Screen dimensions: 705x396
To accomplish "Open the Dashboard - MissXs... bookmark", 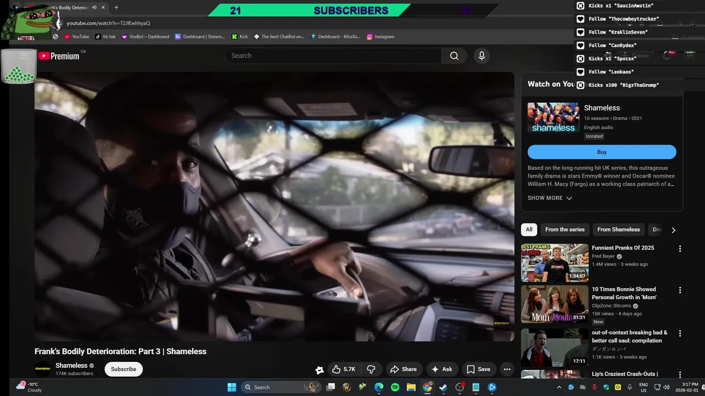I will [x=335, y=37].
